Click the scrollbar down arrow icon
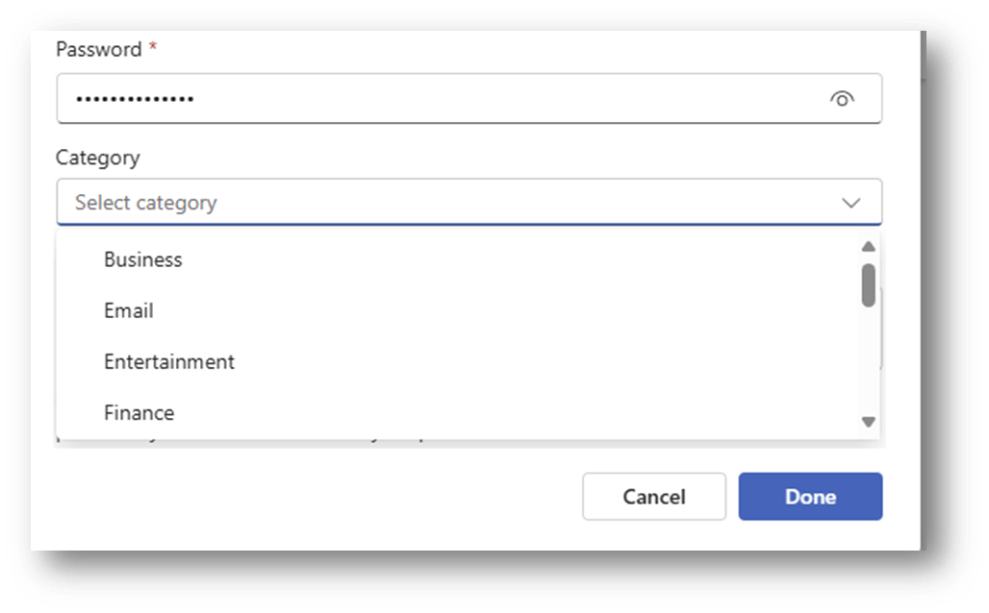This screenshot has height=613, width=989. pyautogui.click(x=869, y=422)
